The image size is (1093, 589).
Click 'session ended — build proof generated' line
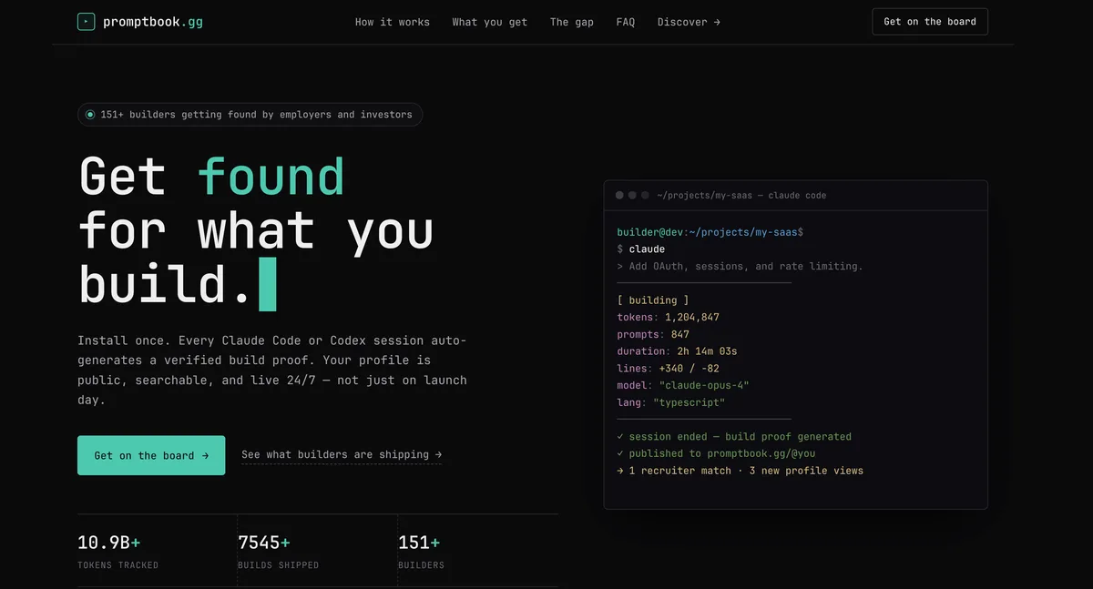[x=734, y=436]
